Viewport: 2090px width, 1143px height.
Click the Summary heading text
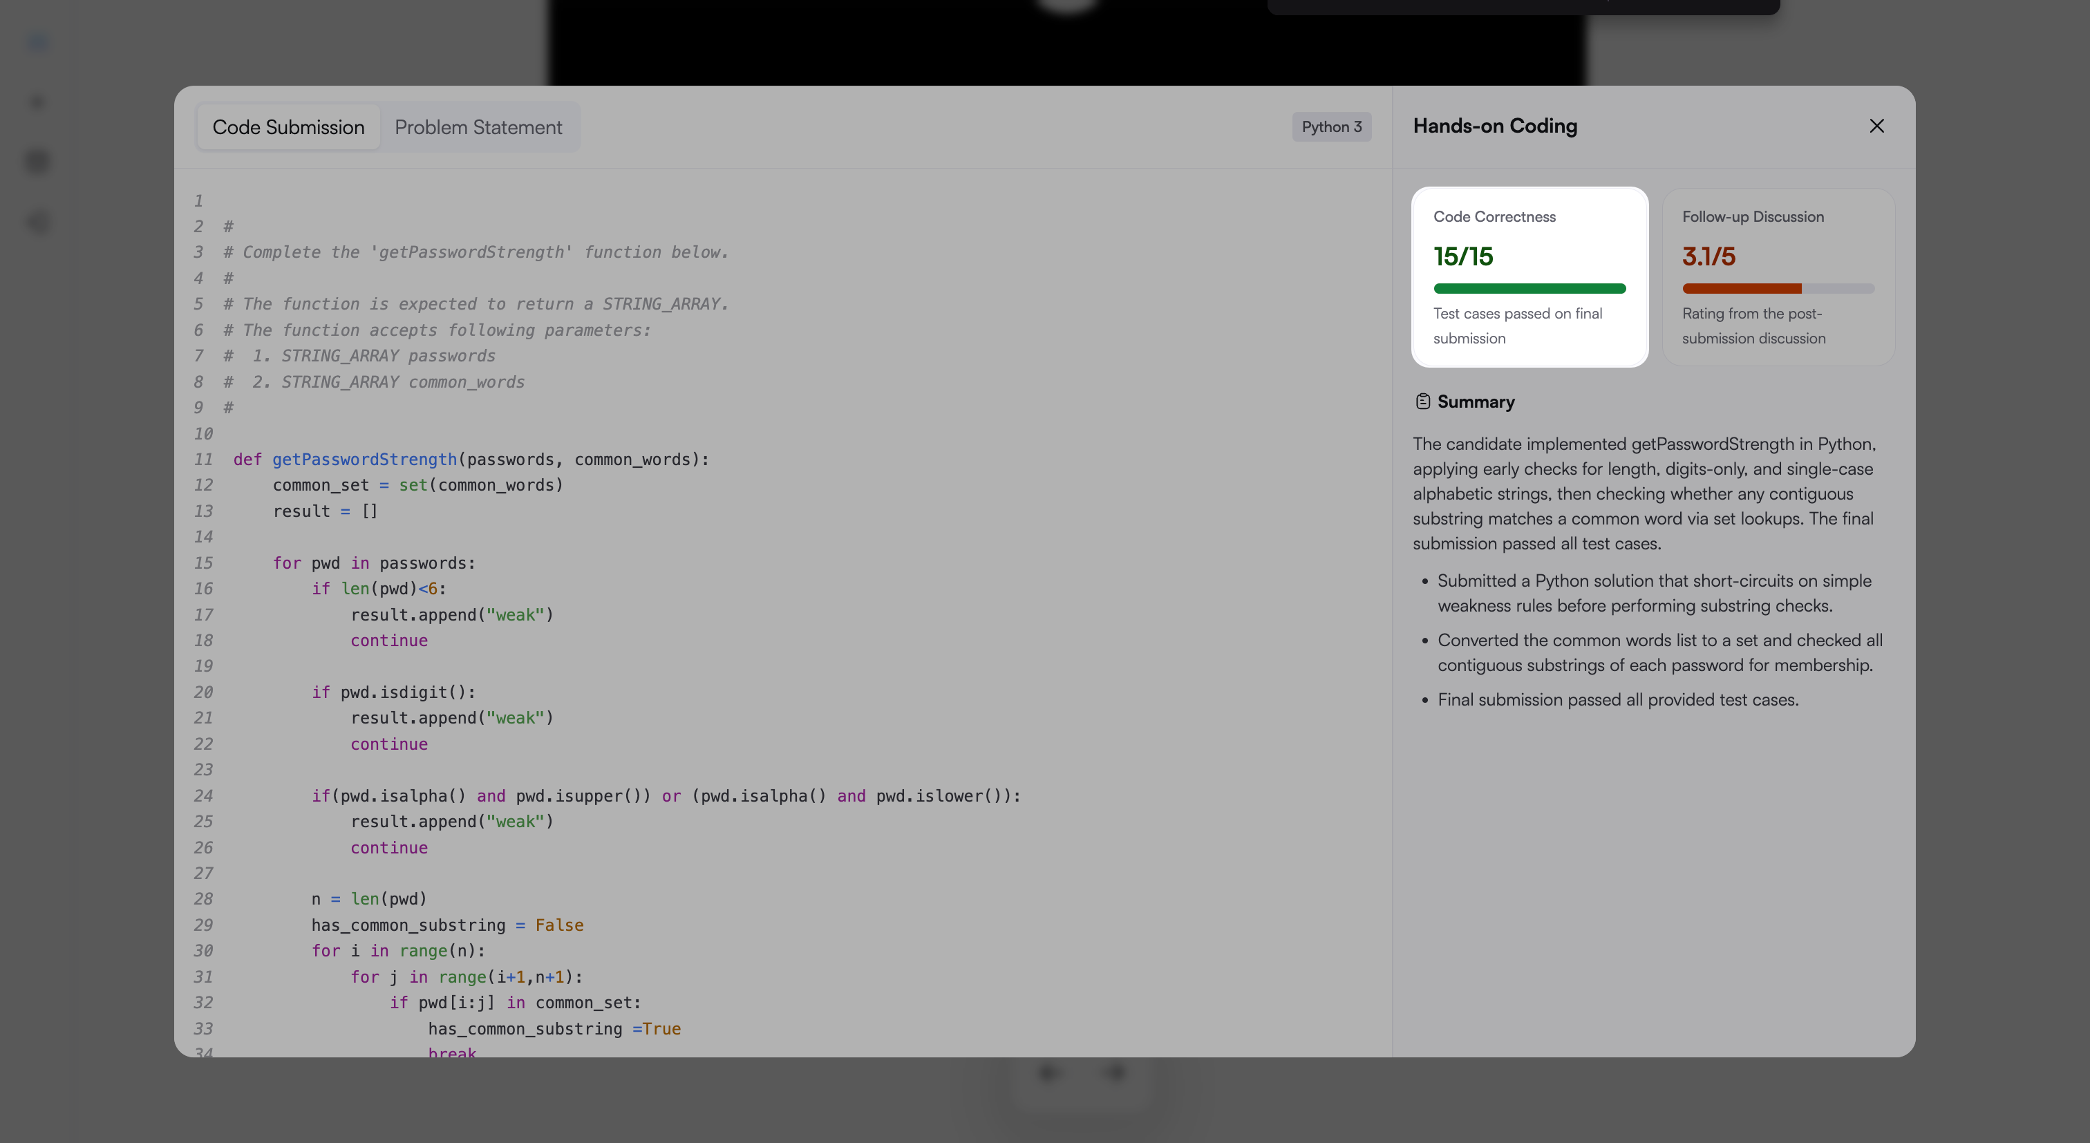1476,402
